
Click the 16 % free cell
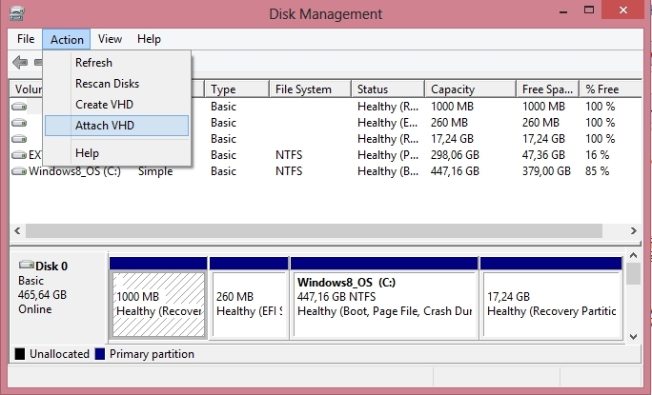(597, 155)
